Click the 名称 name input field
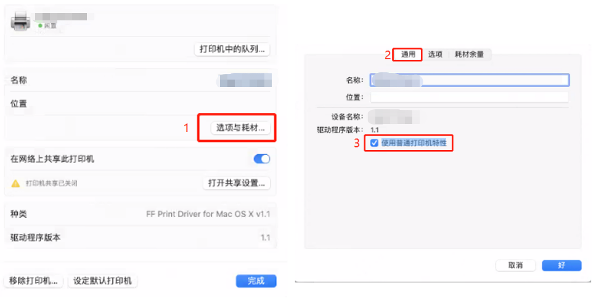Image resolution: width=599 pixels, height=298 pixels. [x=470, y=80]
